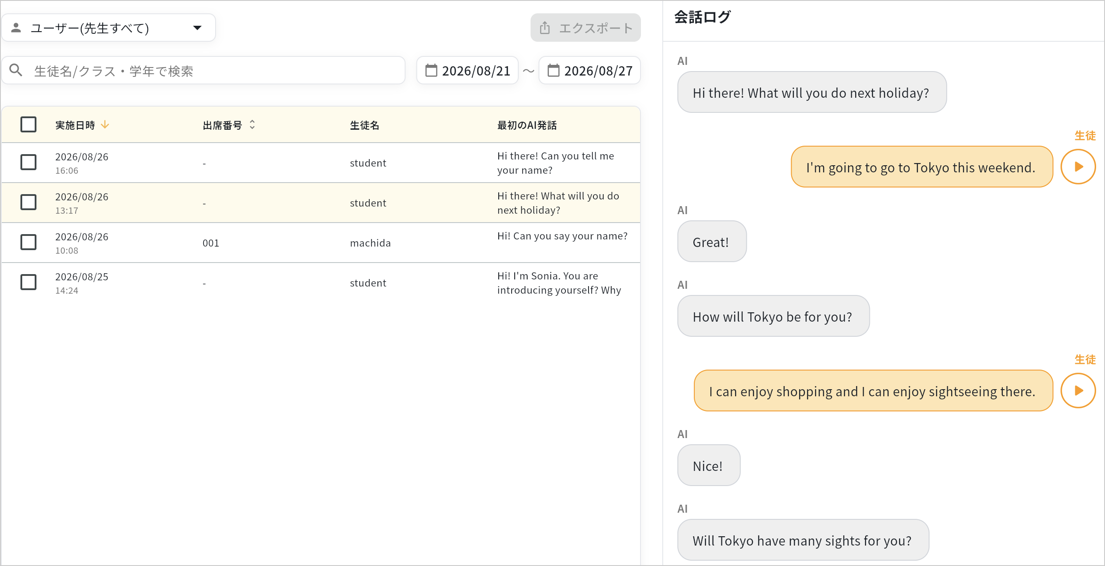Play the 'going to Tokyo' student audio

point(1078,167)
